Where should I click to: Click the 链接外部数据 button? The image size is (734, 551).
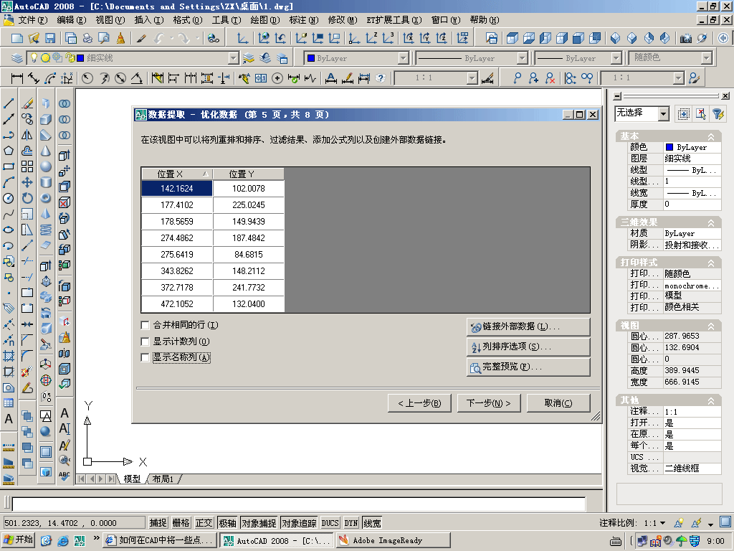[x=528, y=326]
